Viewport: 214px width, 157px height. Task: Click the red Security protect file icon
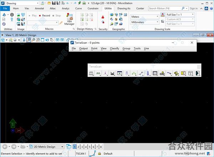tap(103, 17)
